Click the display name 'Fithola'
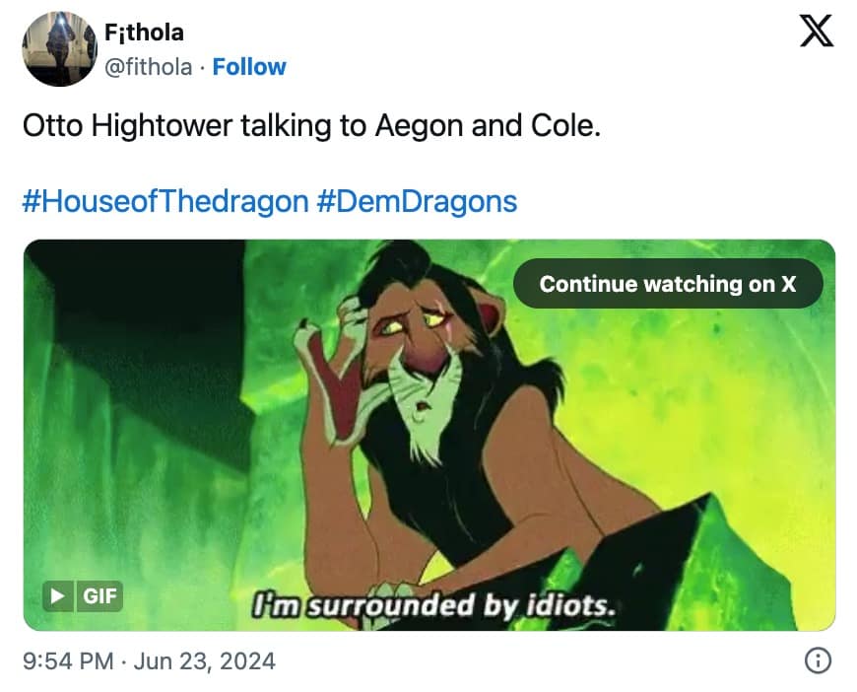This screenshot has height=692, width=857. [x=146, y=32]
